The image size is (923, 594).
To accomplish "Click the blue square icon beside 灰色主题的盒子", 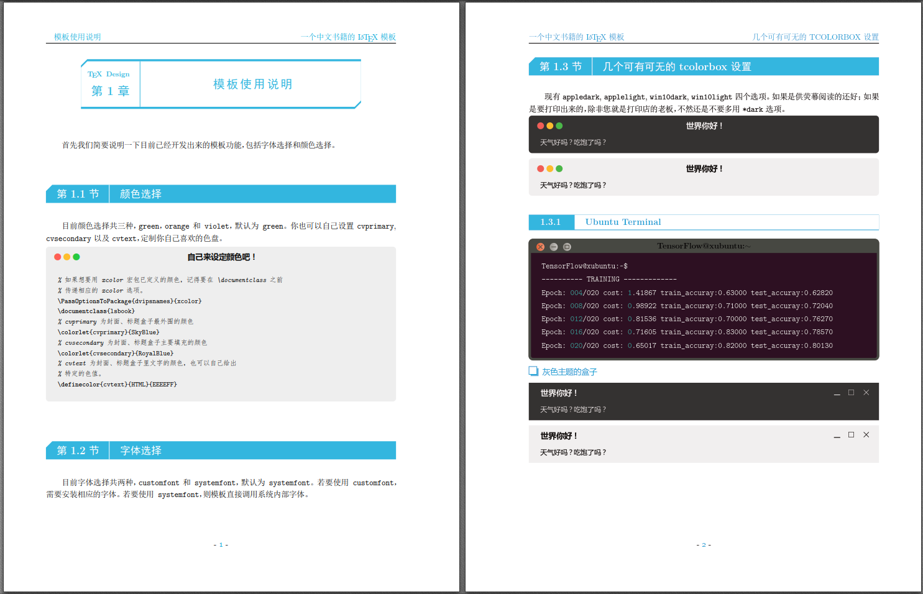I will (x=533, y=371).
